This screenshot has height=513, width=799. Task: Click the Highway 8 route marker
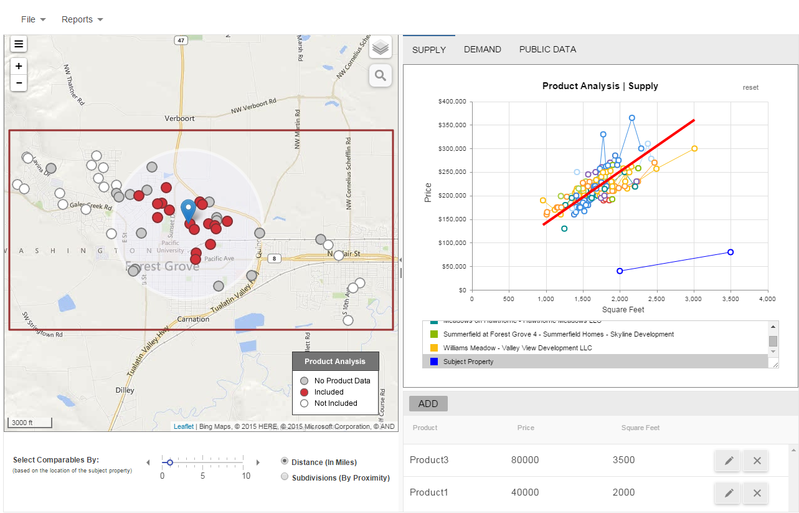coord(273,258)
